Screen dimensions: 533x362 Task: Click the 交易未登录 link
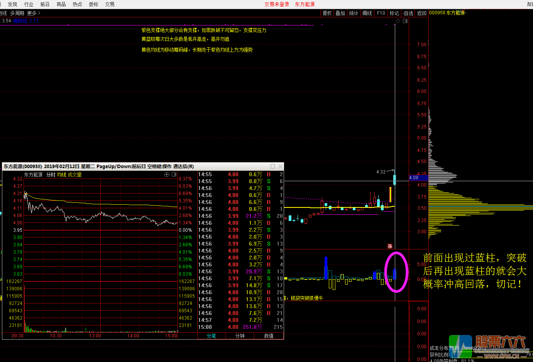click(277, 4)
